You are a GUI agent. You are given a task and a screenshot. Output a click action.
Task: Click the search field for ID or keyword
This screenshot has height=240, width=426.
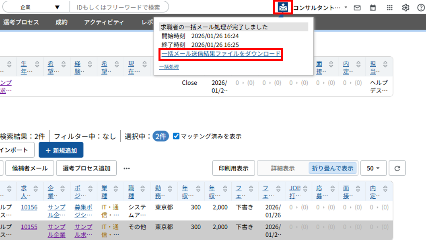point(119,7)
